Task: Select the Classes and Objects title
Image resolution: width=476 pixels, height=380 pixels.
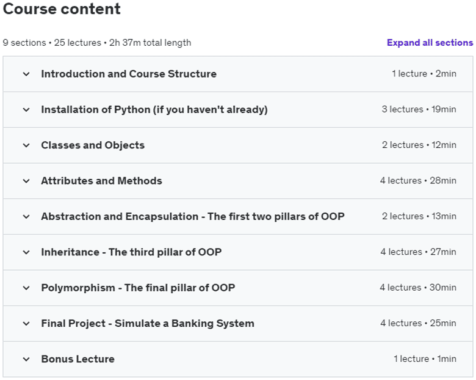Action: click(x=93, y=145)
